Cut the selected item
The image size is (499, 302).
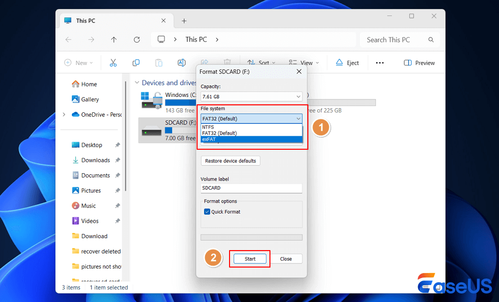(113, 62)
